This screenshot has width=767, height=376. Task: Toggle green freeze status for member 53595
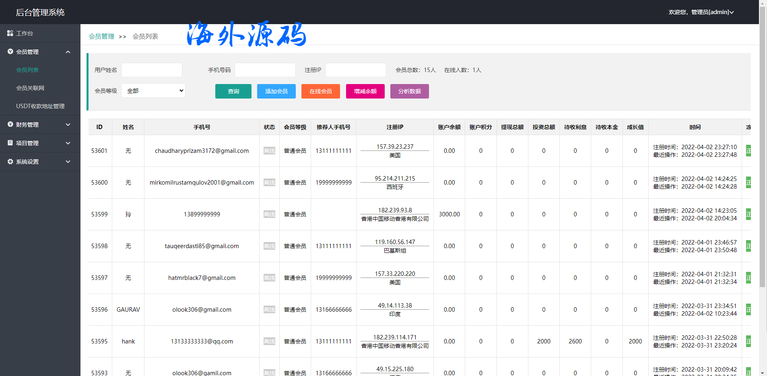[x=748, y=341]
